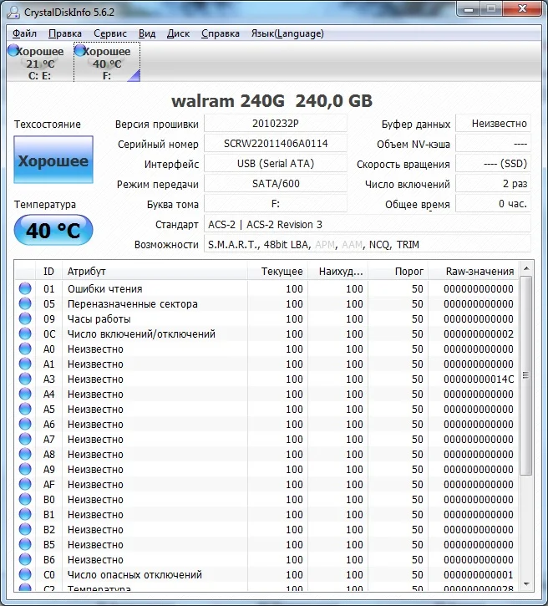Click the Текущее column header
Viewport: 548px width, 606px height.
tap(277, 272)
